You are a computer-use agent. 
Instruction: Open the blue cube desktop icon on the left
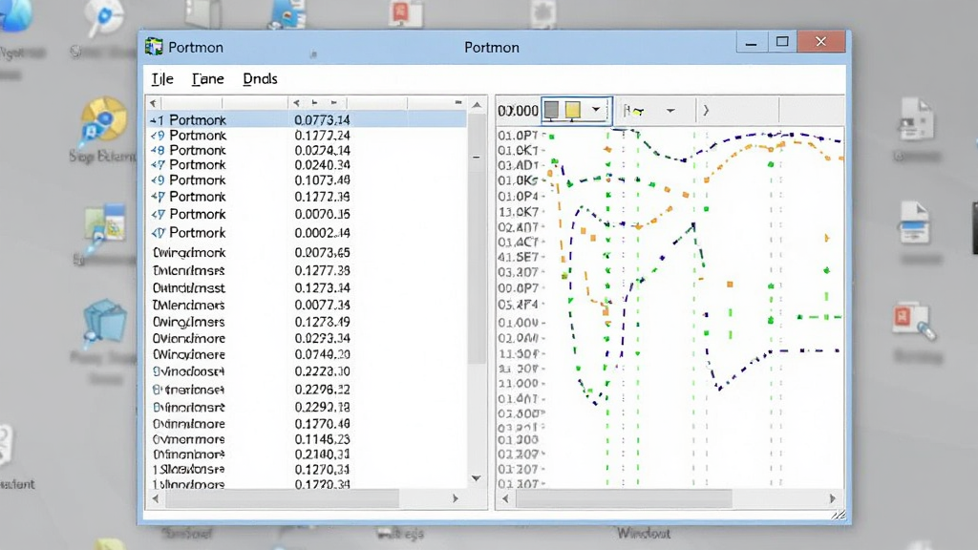click(105, 321)
